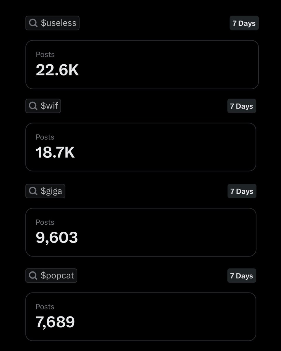This screenshot has width=281, height=351.
Task: Click the 22.6K posts count
Action: [x=57, y=70]
